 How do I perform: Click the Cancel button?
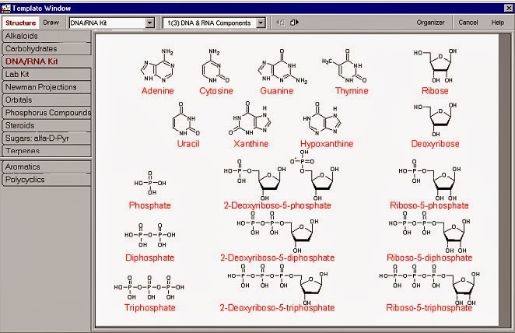pyautogui.click(x=468, y=23)
